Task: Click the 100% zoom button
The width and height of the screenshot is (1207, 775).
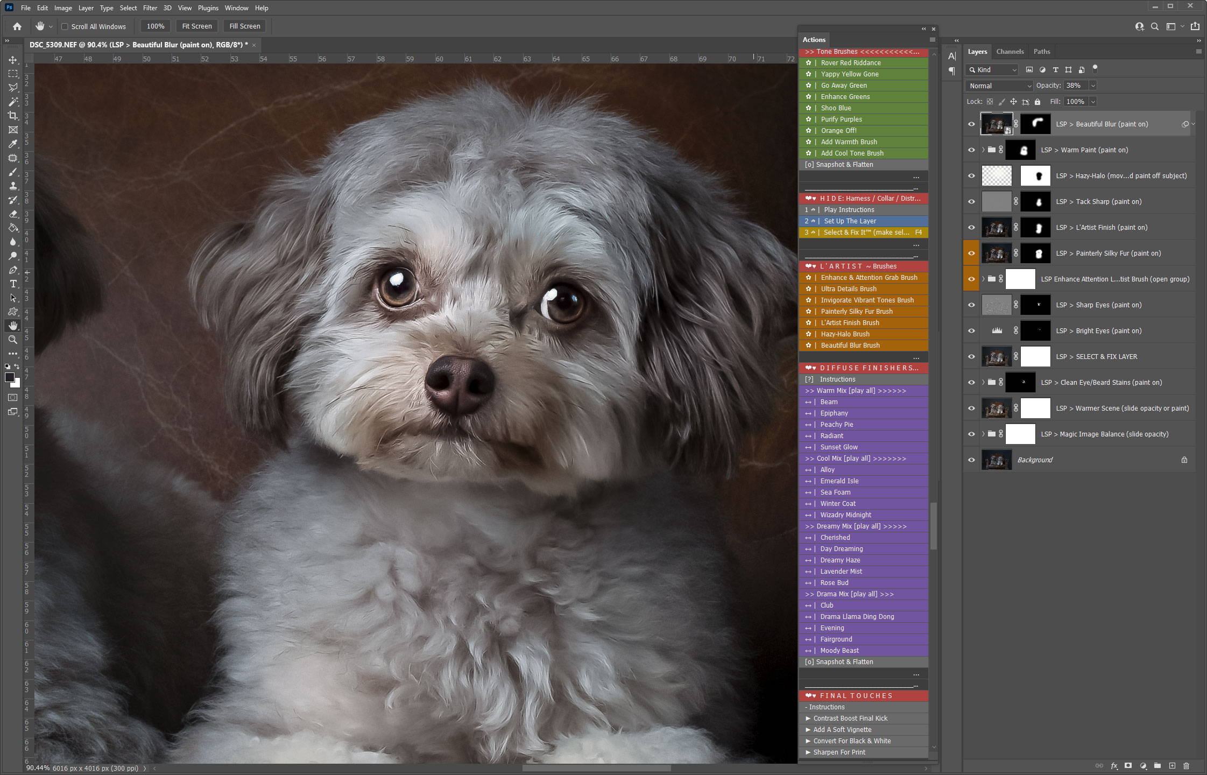Action: point(156,26)
